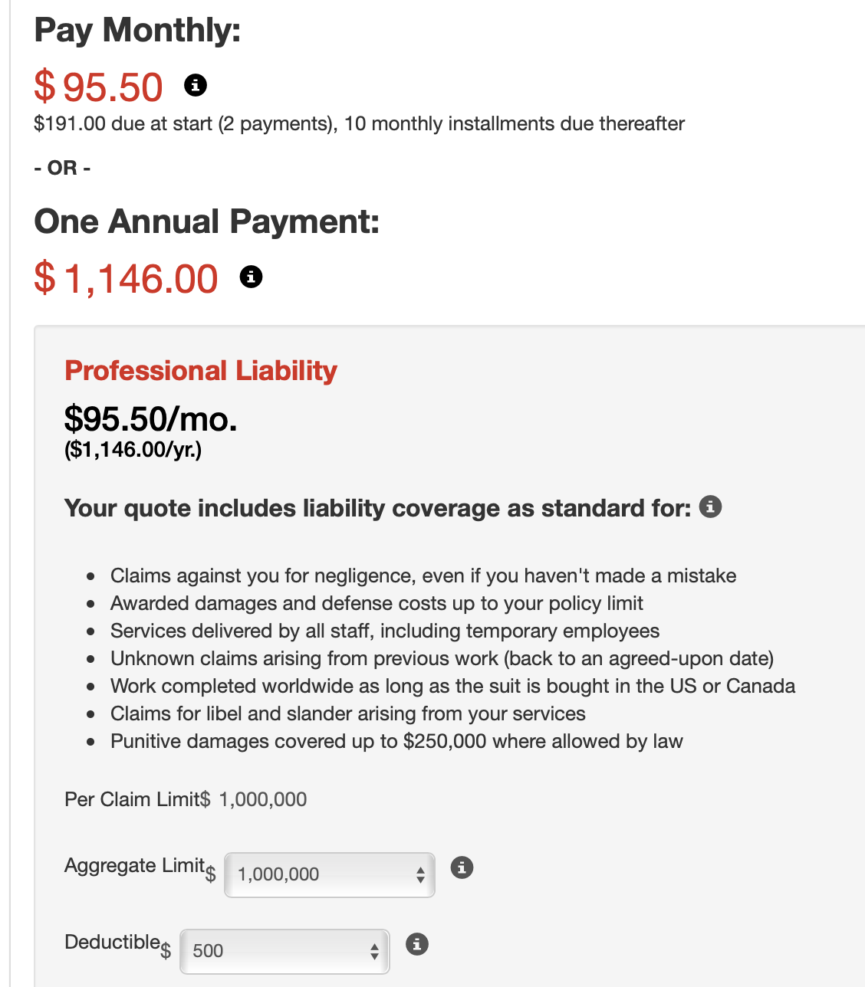Image resolution: width=865 pixels, height=987 pixels.
Task: Click the info icon beside $95.50 monthly price
Action: 196,84
